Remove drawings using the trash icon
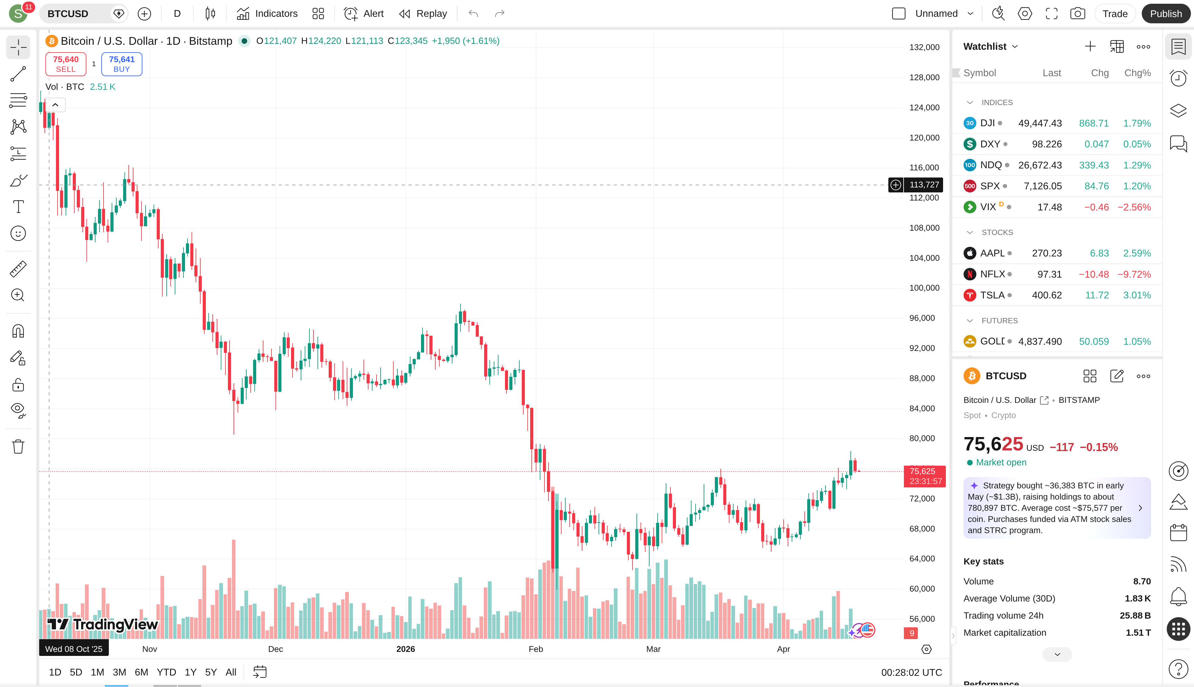This screenshot has height=687, width=1194. (x=17, y=446)
